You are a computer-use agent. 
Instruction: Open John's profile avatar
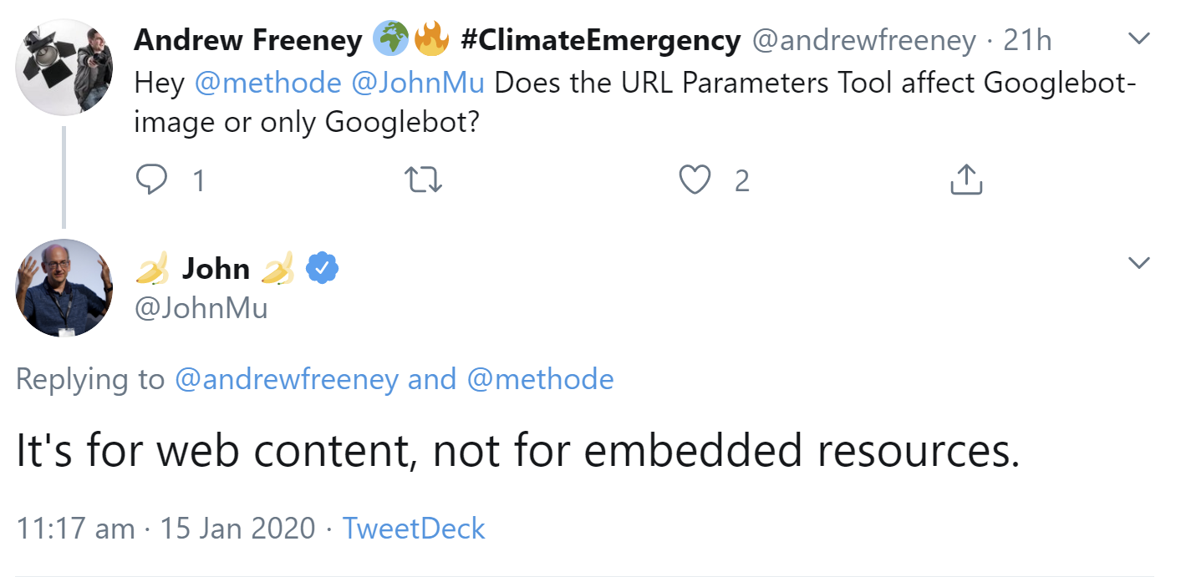tap(64, 288)
